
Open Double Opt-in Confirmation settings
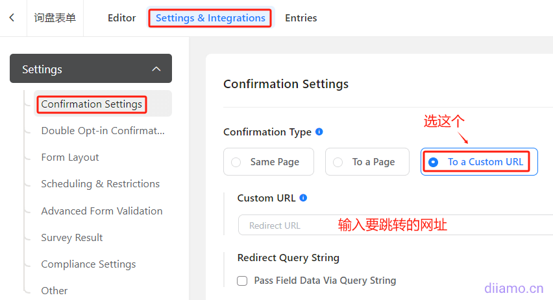(x=103, y=130)
